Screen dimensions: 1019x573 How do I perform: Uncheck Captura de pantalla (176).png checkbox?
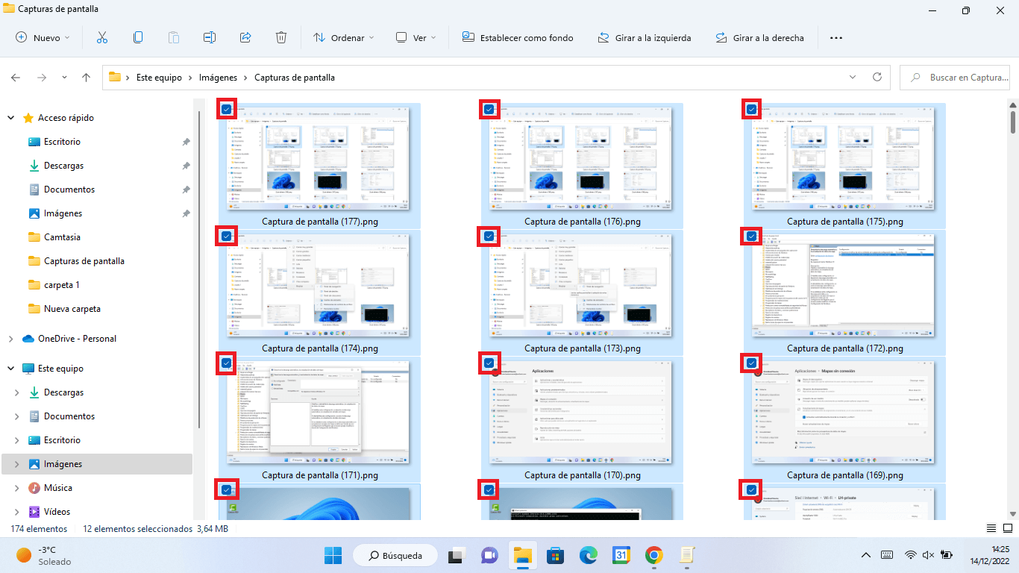(489, 110)
